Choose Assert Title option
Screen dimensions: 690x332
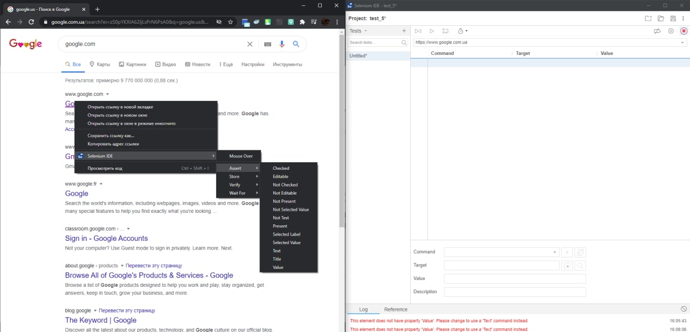coord(289,259)
